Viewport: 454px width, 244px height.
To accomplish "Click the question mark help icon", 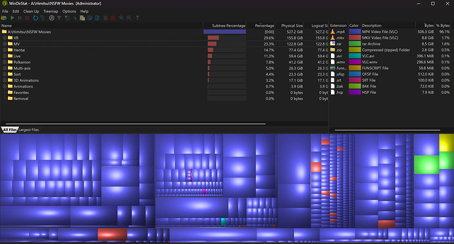I will click(x=138, y=18).
